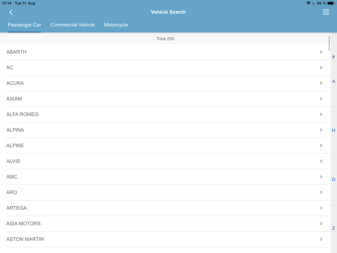The height and width of the screenshot is (253, 337).
Task: Switch to the Passenger Car tab
Action: coord(25,25)
